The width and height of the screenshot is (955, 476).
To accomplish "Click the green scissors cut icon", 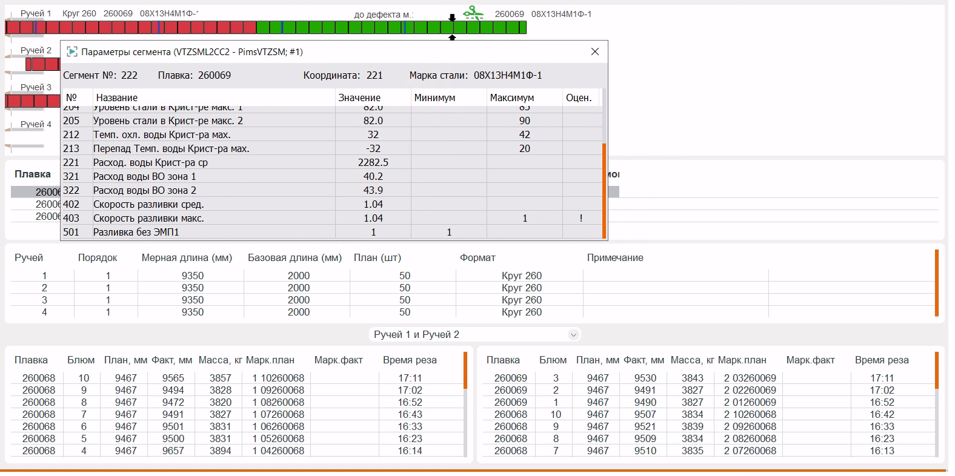I will 473,13.
